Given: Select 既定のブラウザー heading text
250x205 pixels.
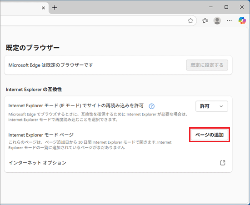Looking at the screenshot, I should [x=33, y=48].
